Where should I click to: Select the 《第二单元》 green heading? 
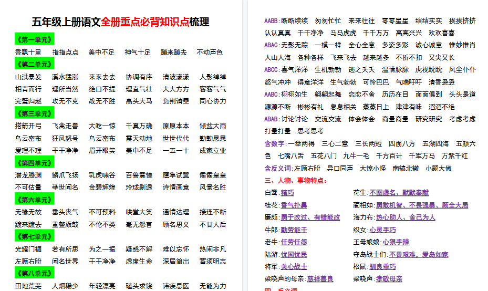coord(35,64)
